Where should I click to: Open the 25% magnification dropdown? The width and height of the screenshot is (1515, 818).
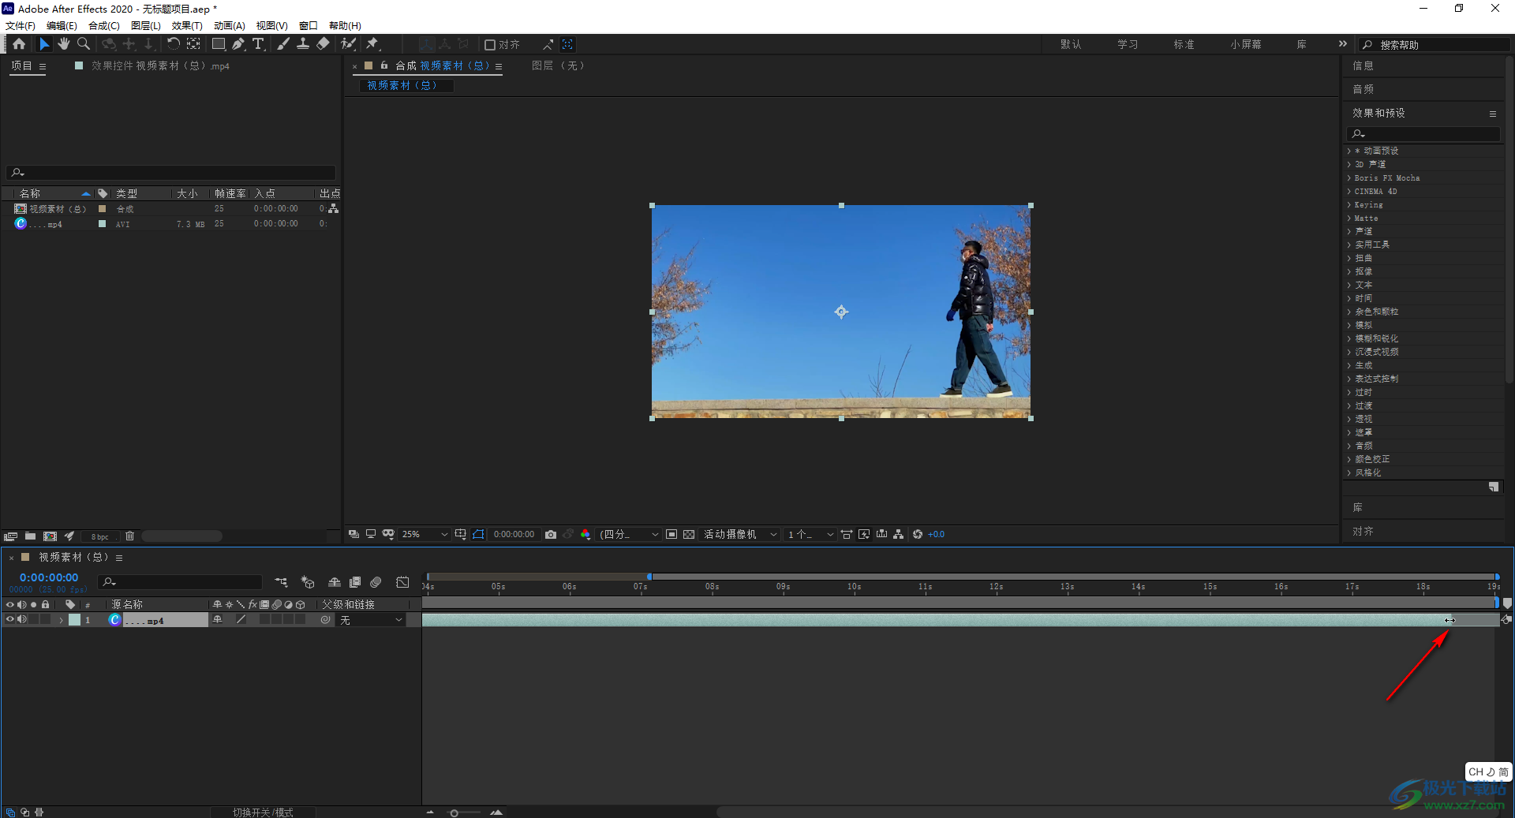click(425, 535)
